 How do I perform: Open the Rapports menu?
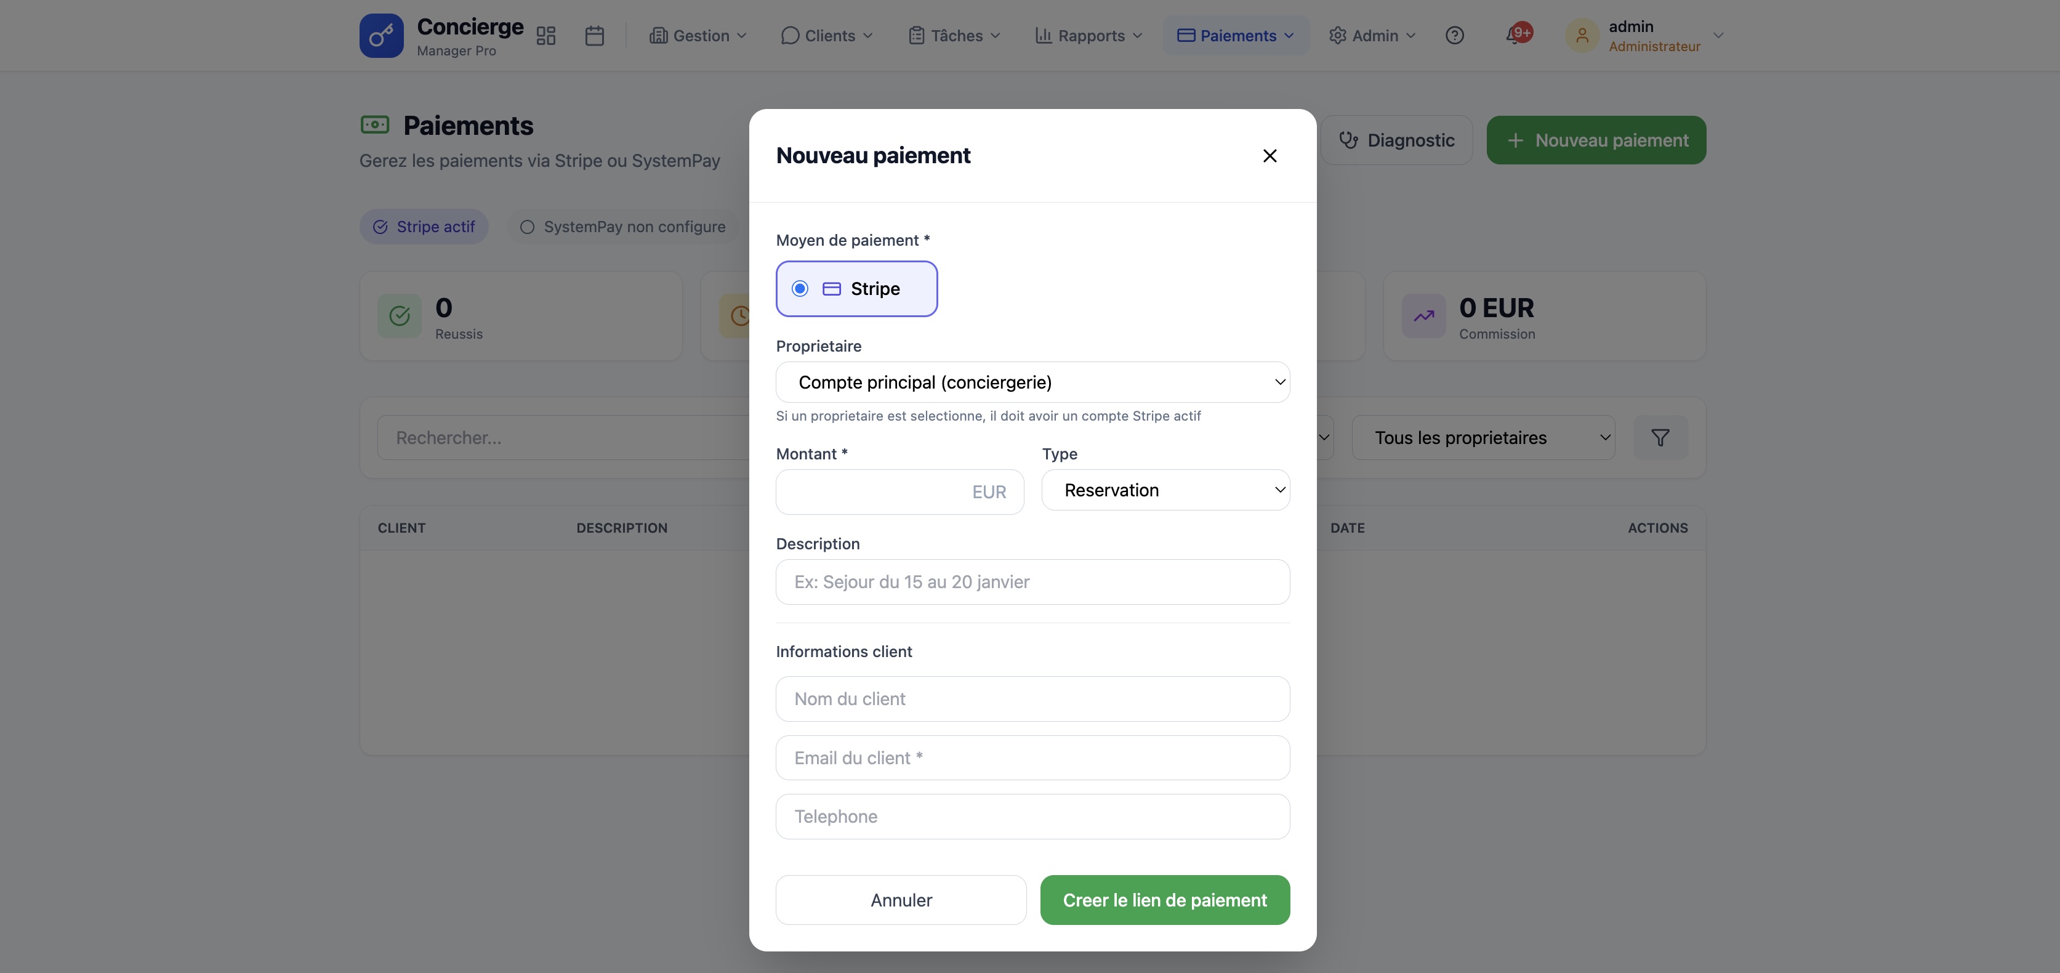point(1089,36)
